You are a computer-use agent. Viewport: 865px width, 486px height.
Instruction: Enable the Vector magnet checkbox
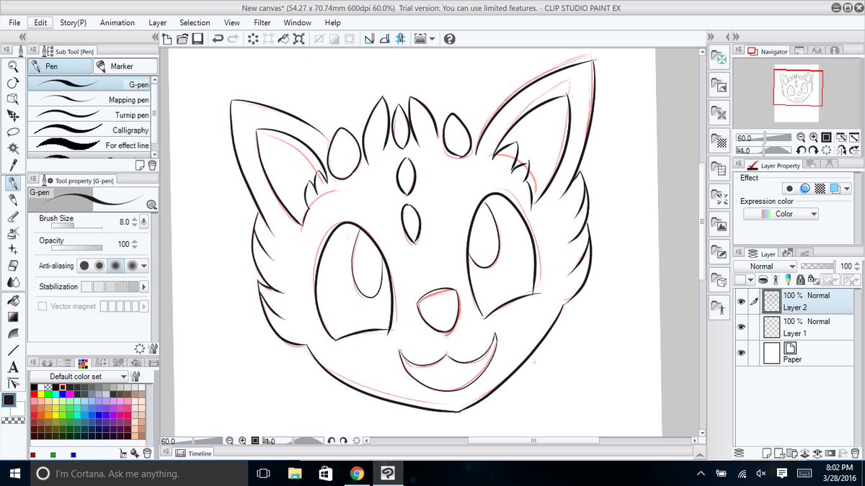point(43,307)
